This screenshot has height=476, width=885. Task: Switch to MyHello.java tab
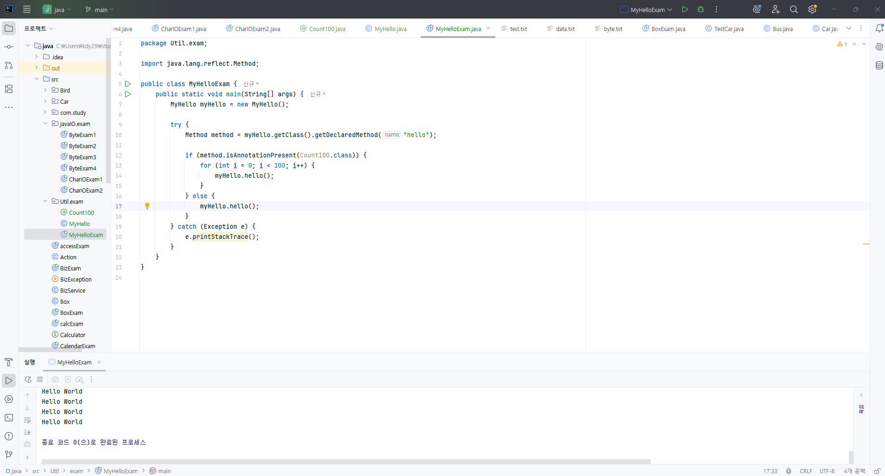click(x=386, y=29)
